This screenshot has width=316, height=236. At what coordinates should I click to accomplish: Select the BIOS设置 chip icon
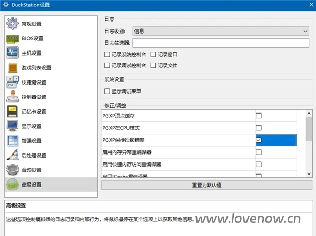pyautogui.click(x=13, y=38)
